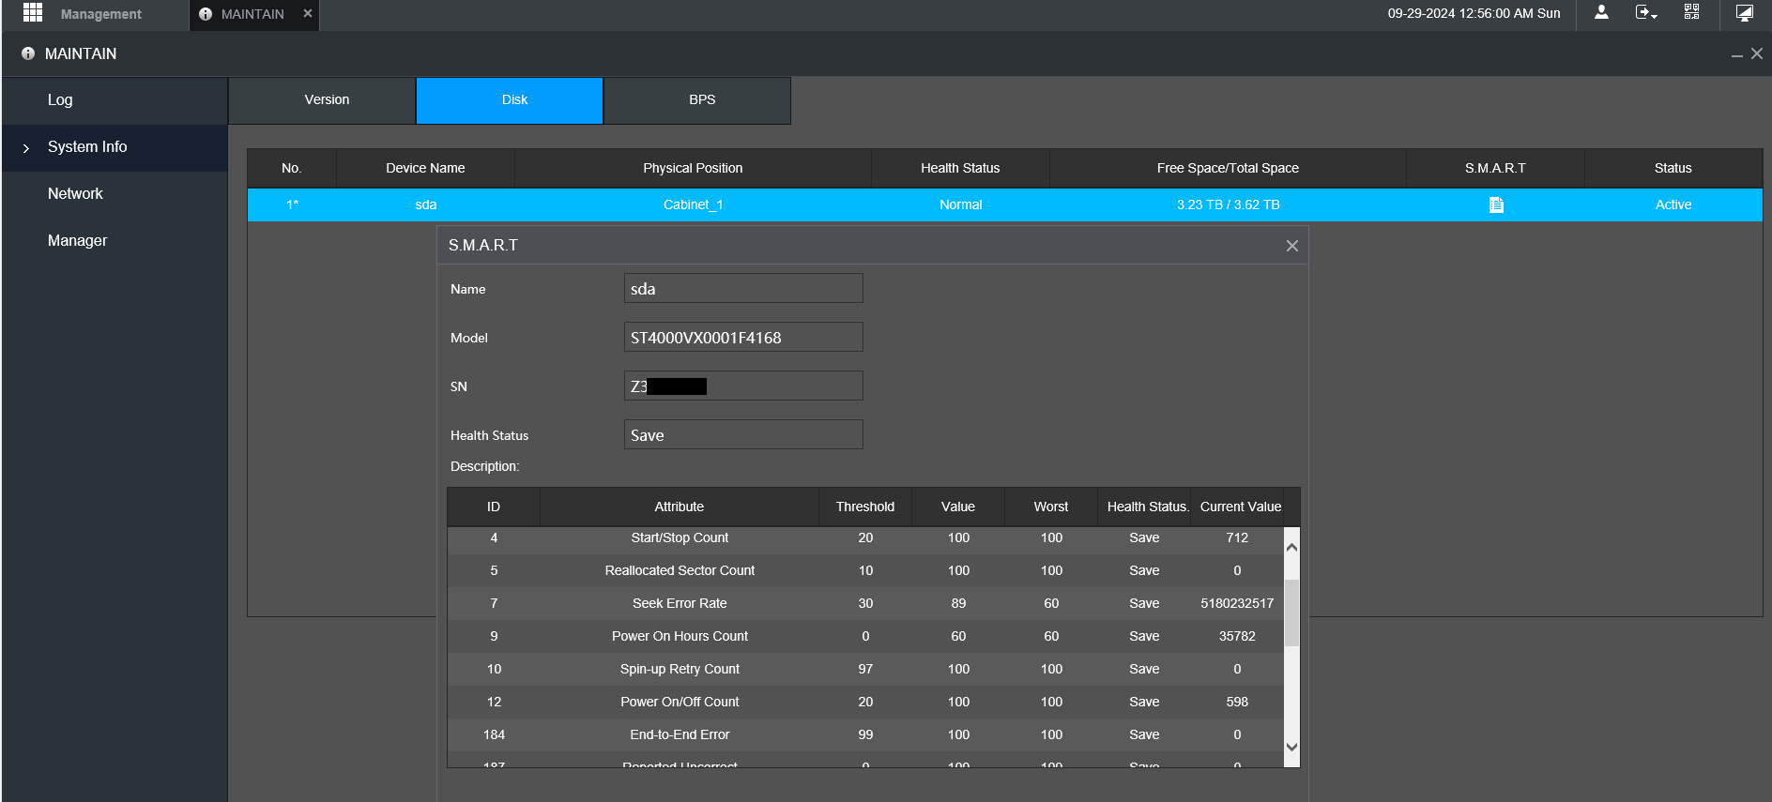Screen dimensions: 1772x802
Task: Click the End-to-End Error attribute
Action: (x=680, y=734)
